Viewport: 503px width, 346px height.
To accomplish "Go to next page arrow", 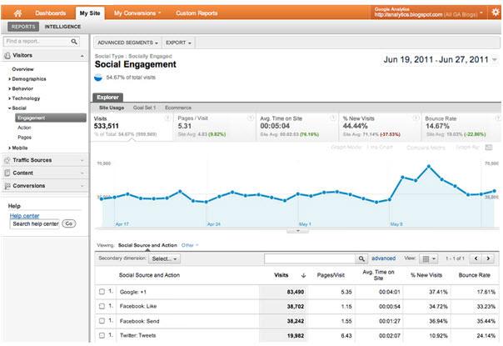I will click(x=488, y=258).
